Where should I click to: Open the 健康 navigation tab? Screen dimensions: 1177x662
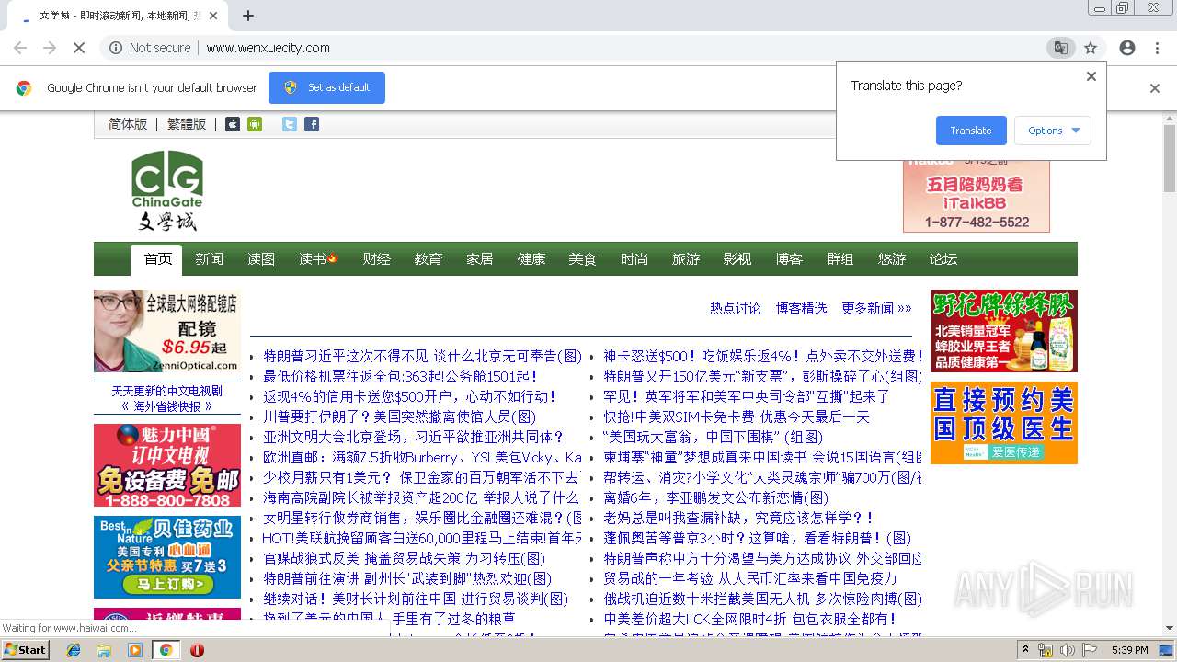pyautogui.click(x=531, y=259)
